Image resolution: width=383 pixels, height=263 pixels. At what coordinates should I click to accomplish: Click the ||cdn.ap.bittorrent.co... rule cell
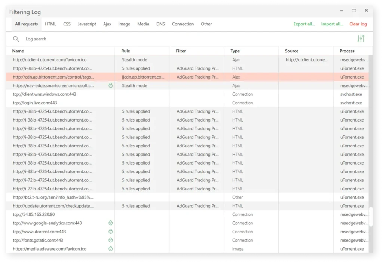(143, 77)
